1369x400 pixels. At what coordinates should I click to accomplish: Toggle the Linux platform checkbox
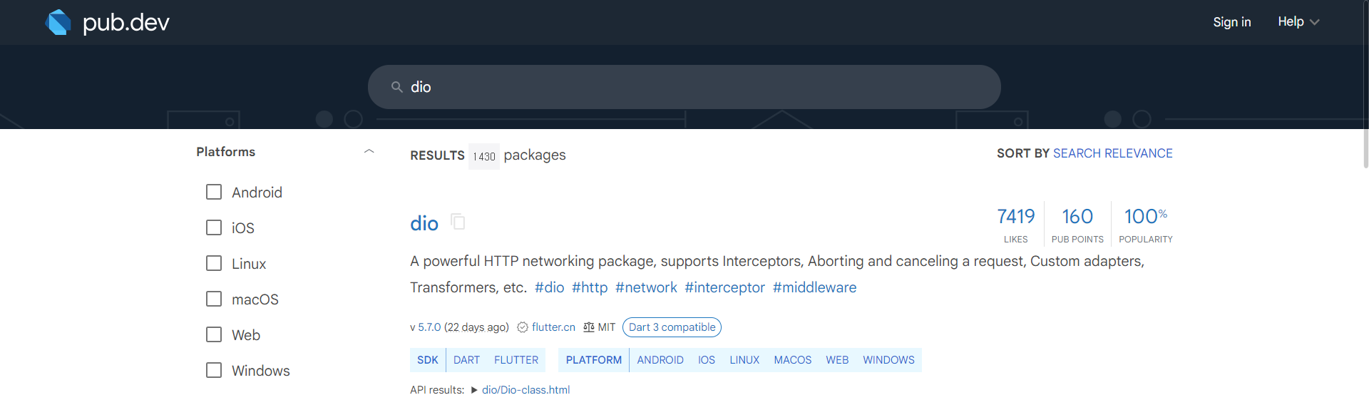[x=214, y=263]
